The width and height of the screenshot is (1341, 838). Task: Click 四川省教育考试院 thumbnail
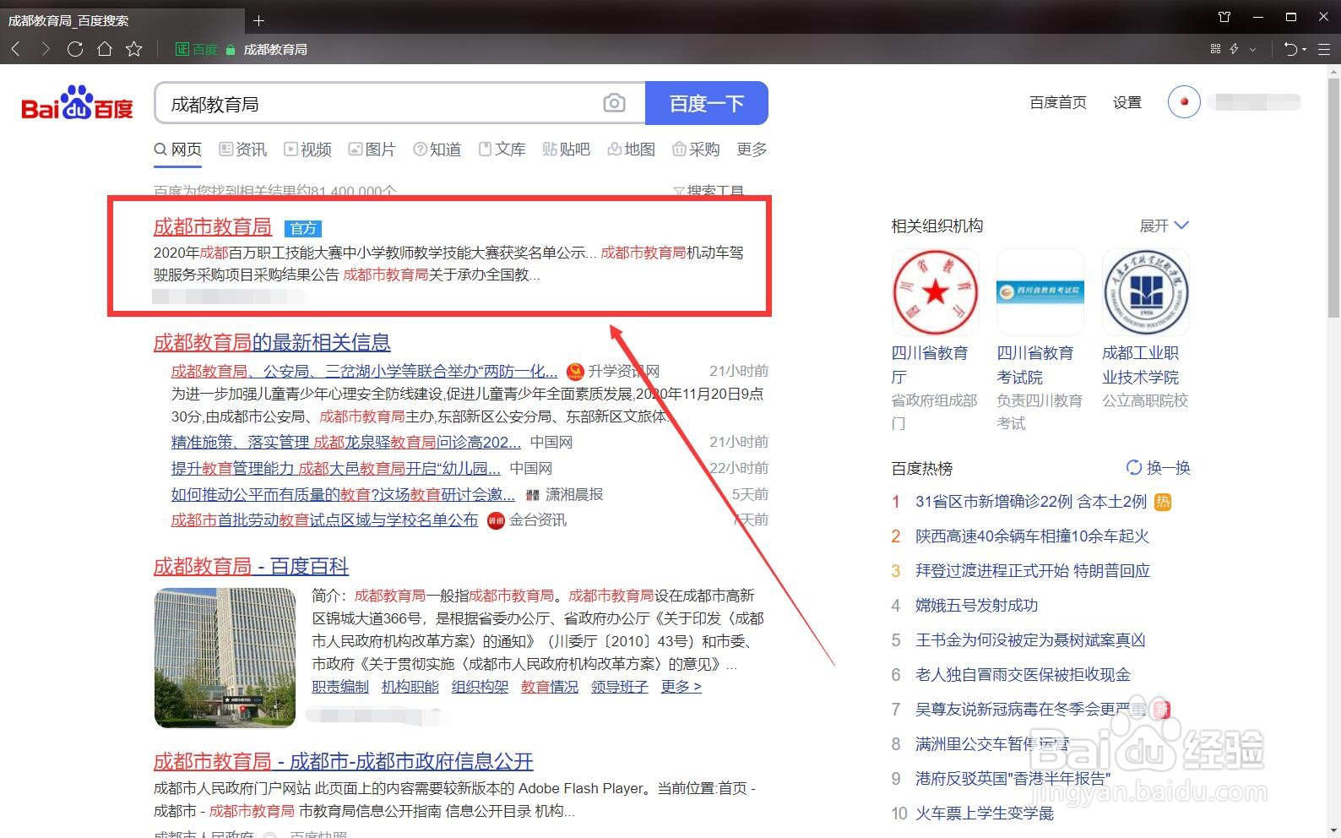1040,292
